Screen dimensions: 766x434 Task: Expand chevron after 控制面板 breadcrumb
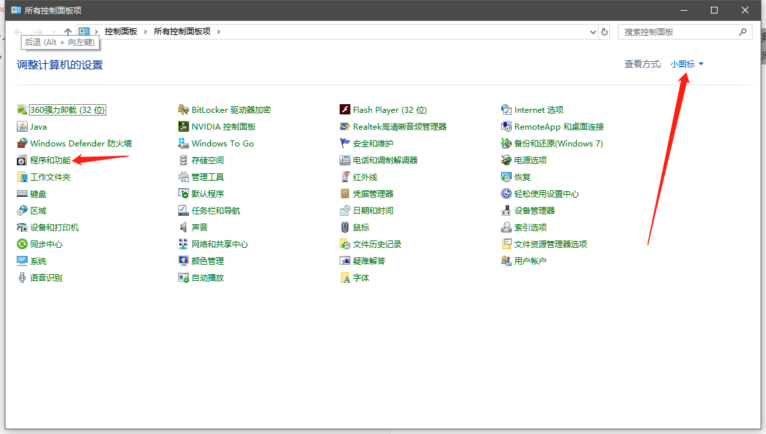tap(145, 32)
